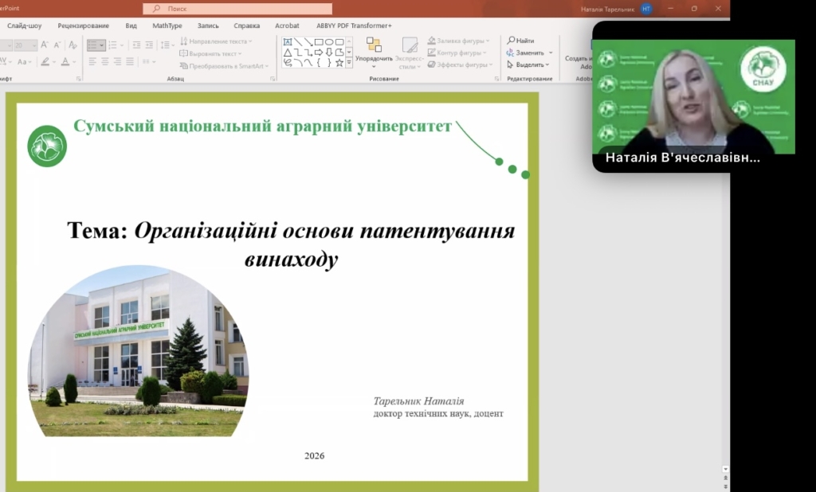Select the text box shape tool
The height and width of the screenshot is (492, 816).
pos(288,42)
